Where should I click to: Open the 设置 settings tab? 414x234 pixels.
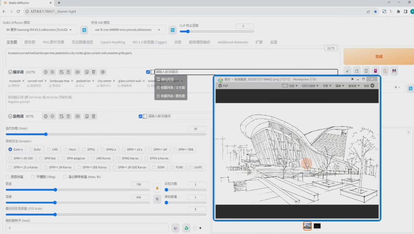[x=274, y=42]
